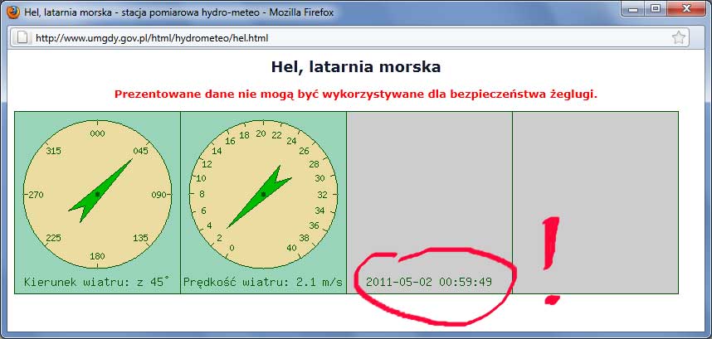712x339 pixels.
Task: Click the '090' mark on compass
Action: [x=159, y=195]
